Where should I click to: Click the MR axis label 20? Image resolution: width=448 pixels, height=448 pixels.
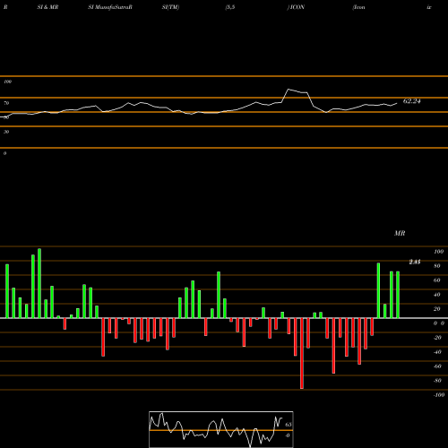click(437, 309)
